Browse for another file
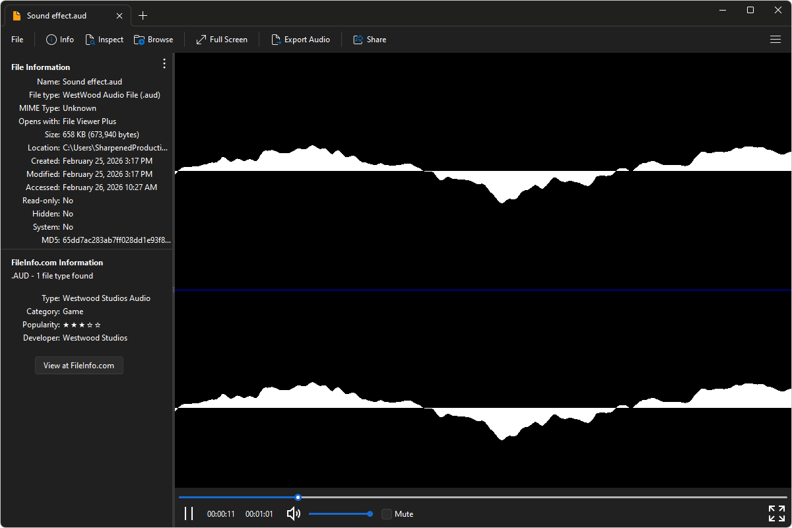Screen dimensions: 792x528 coord(153,40)
